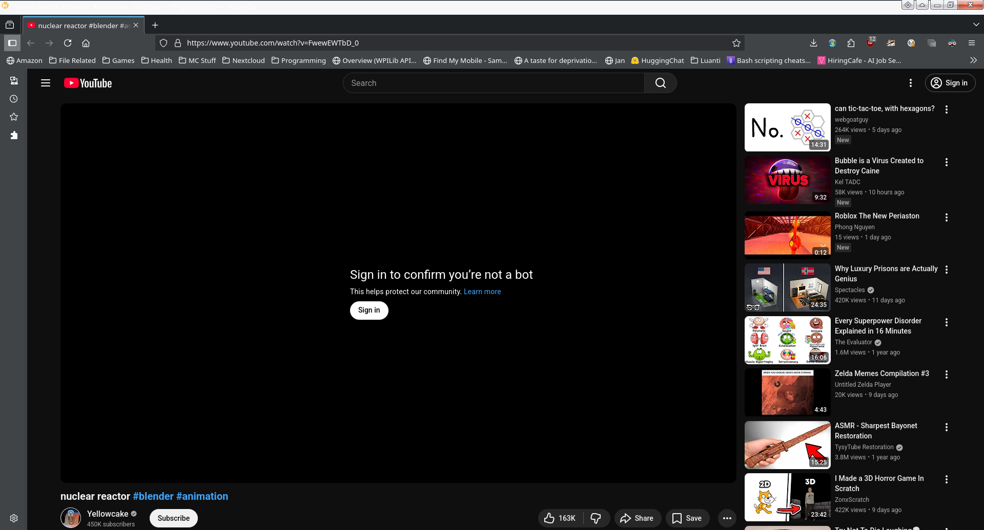
Task: Toggle the browser sidebar panel
Action: (12, 43)
